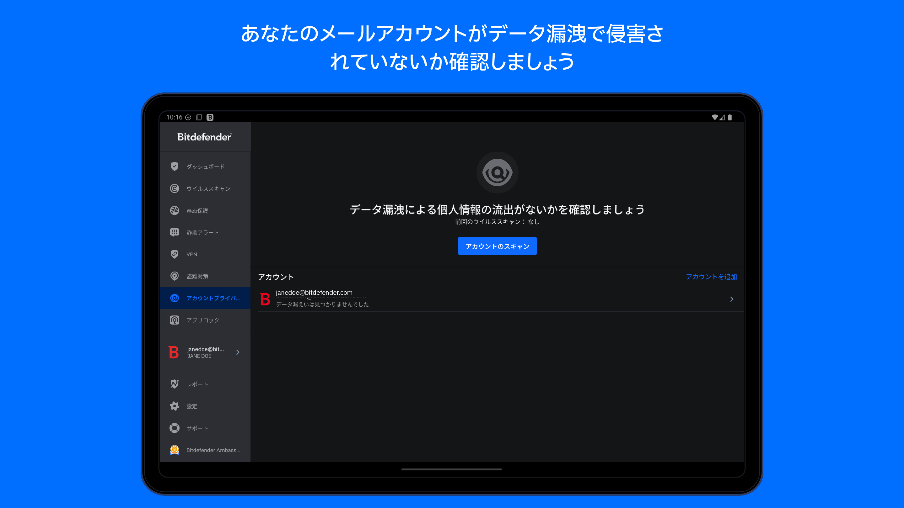Screen dimensions: 904x508
Task: Click the アカウント section heading
Action: coord(276,277)
